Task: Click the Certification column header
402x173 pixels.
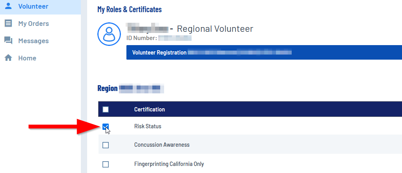Action: [x=149, y=109]
